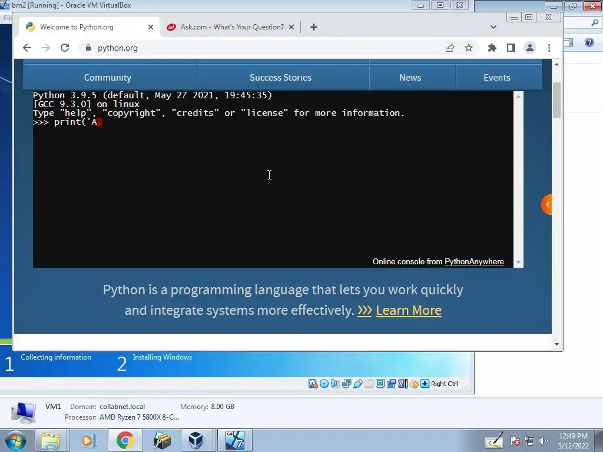Click the VirtualBox keyboard capture arrow icon
This screenshot has width=603, height=452.
pos(425,384)
